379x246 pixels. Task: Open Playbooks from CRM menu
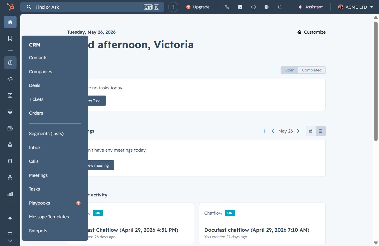tap(39, 203)
